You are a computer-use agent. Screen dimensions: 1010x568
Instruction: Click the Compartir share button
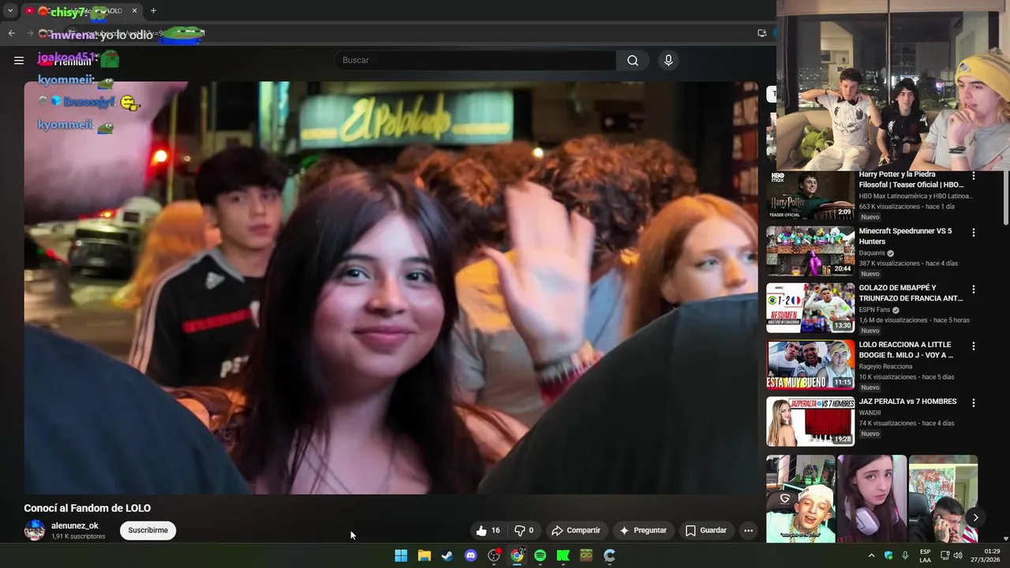tap(576, 530)
